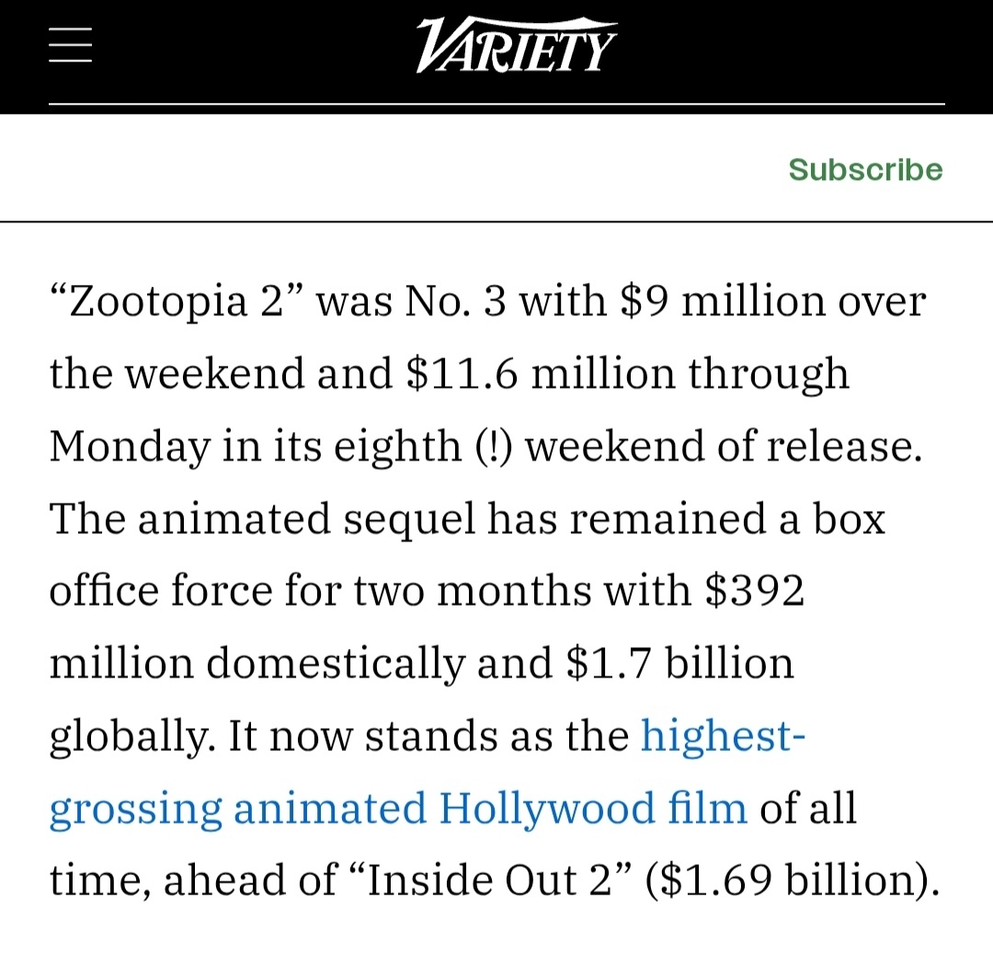Click the "$392" domestic figure
Image resolution: width=993 pixels, height=966 pixels.
755,591
